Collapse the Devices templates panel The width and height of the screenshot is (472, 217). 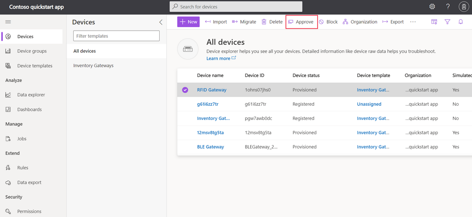click(x=160, y=22)
